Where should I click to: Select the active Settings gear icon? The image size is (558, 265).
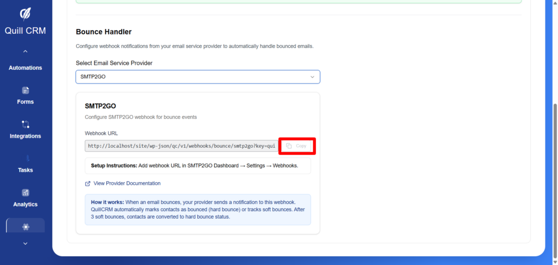[26, 226]
